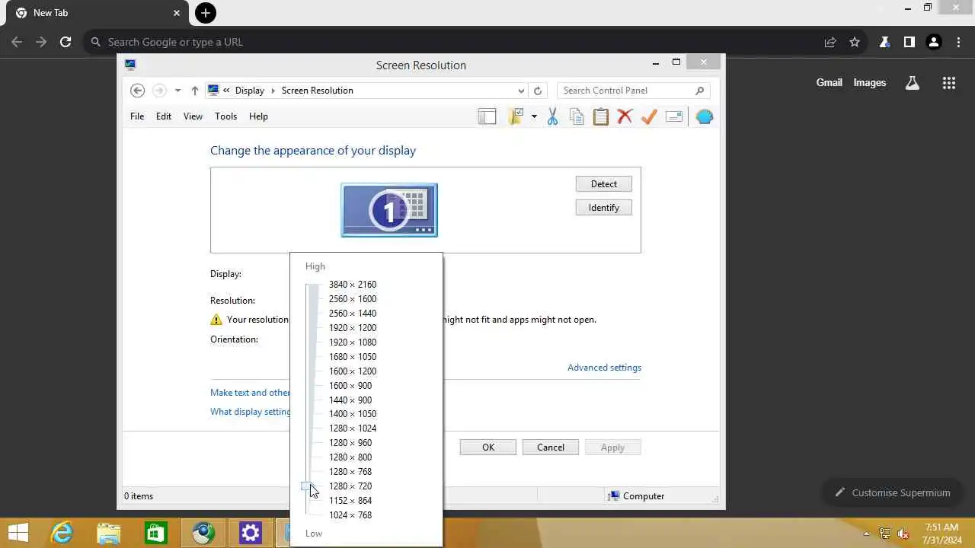The width and height of the screenshot is (975, 548).
Task: Click the Customise Supermium button
Action: (892, 492)
